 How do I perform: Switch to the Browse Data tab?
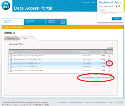click(x=34, y=22)
